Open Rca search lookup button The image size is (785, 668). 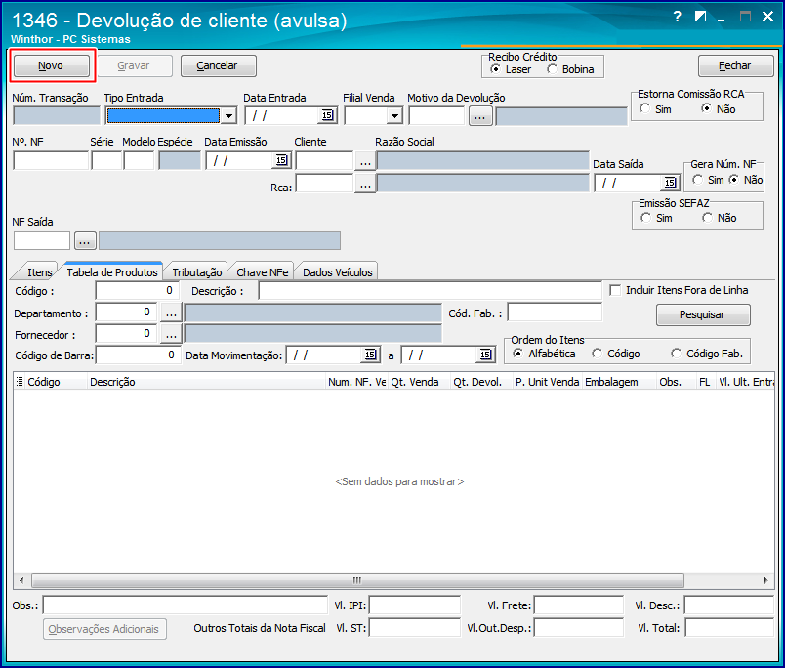[x=365, y=184]
